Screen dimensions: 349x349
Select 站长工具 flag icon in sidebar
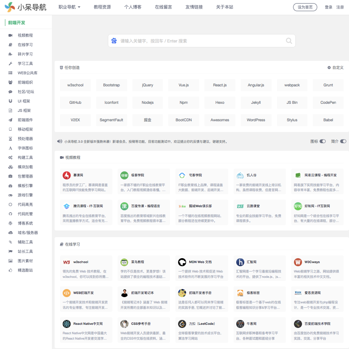pyautogui.click(x=10, y=251)
